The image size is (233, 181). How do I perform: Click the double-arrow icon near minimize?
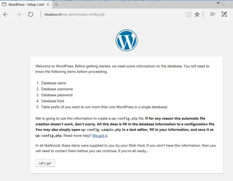pyautogui.click(x=218, y=3)
